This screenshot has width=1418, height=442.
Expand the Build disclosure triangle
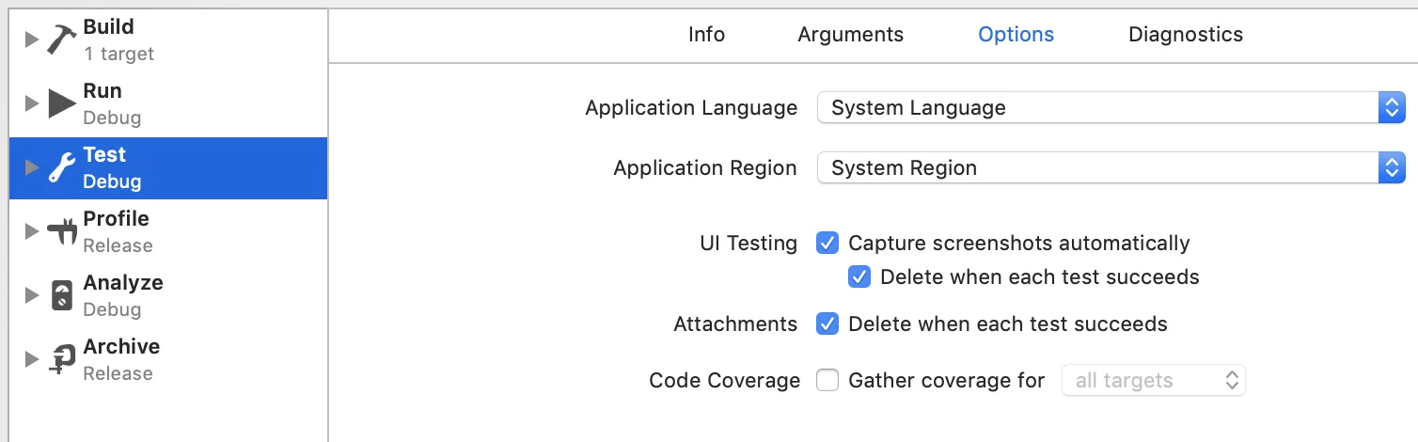(x=32, y=39)
